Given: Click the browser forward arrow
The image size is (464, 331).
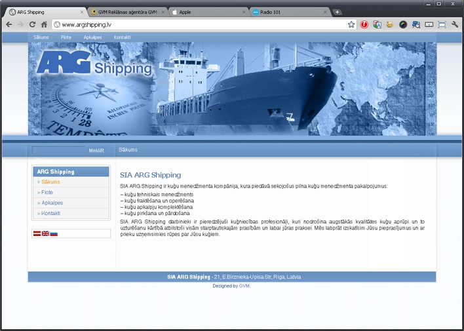Looking at the screenshot, I should 20,24.
